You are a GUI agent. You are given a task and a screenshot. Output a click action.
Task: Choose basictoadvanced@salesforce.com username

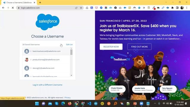pos(46,51)
